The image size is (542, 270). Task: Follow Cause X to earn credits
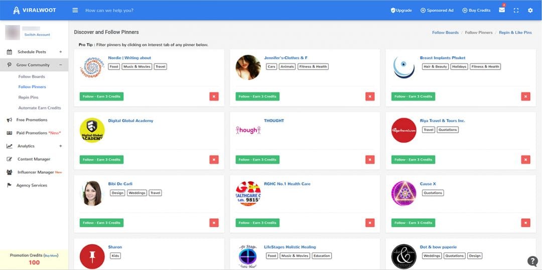(x=414, y=223)
